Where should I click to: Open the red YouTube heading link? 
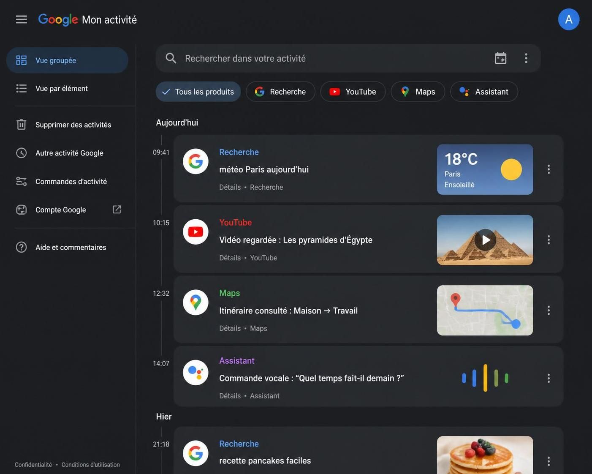pos(235,223)
